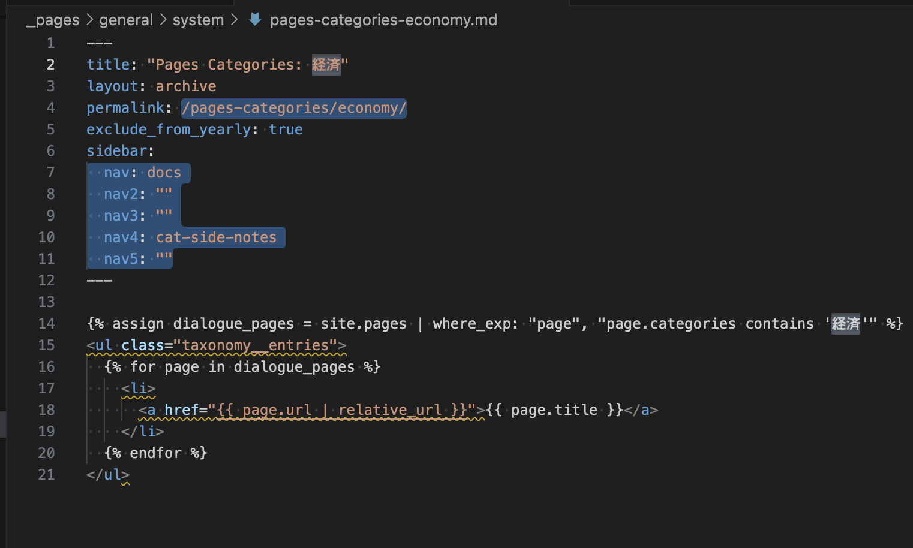The width and height of the screenshot is (913, 548).
Task: Click the /pages-categories/economy/ value
Action: click(294, 108)
